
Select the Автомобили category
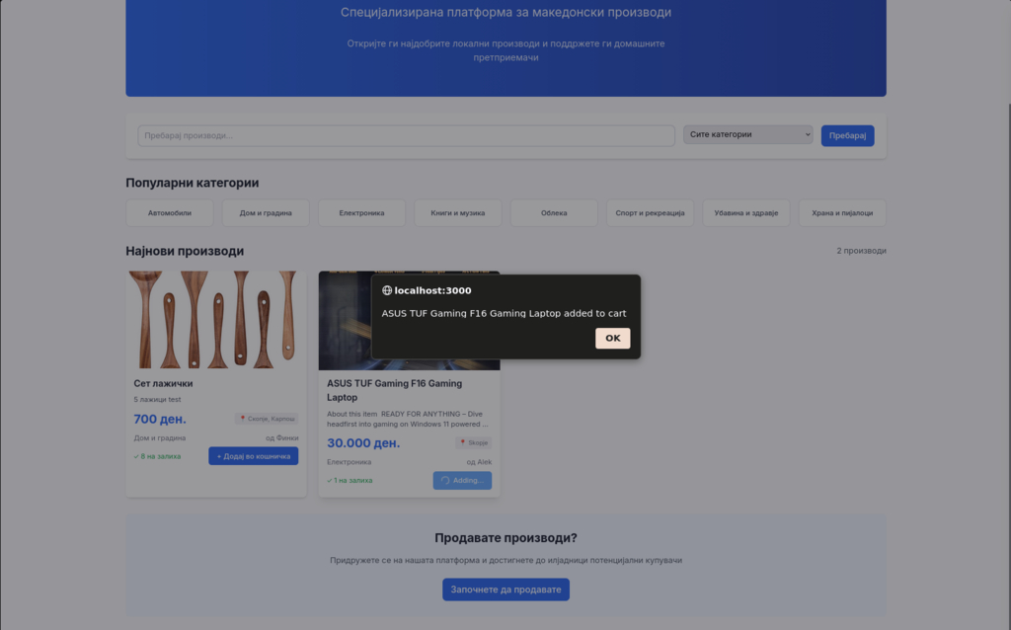169,213
